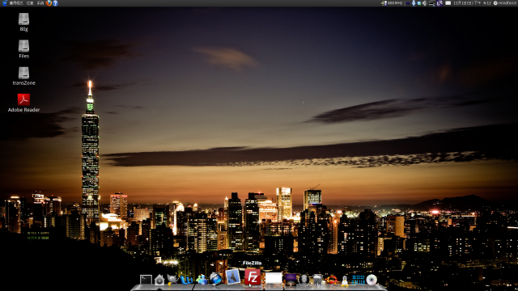Open the Dropbox tray icon
The width and height of the screenshot is (518, 291).
[419, 3]
